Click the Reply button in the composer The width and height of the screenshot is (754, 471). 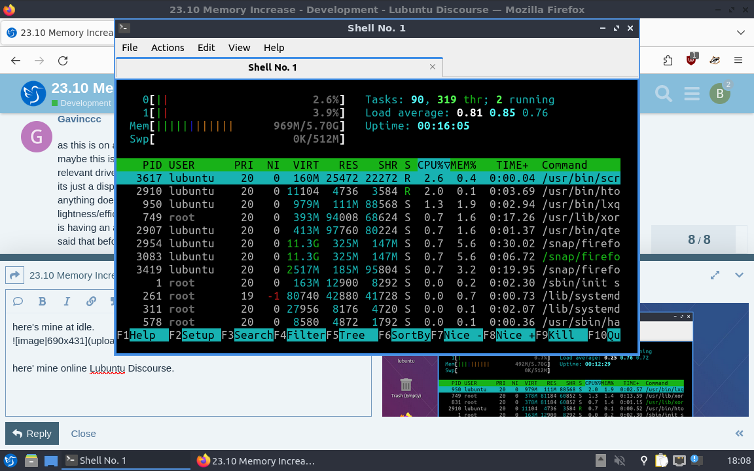coord(31,434)
